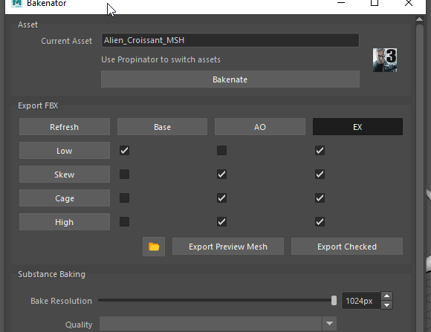Viewport: 431px width, 332px height.
Task: Click the Skew row button
Action: [65, 175]
